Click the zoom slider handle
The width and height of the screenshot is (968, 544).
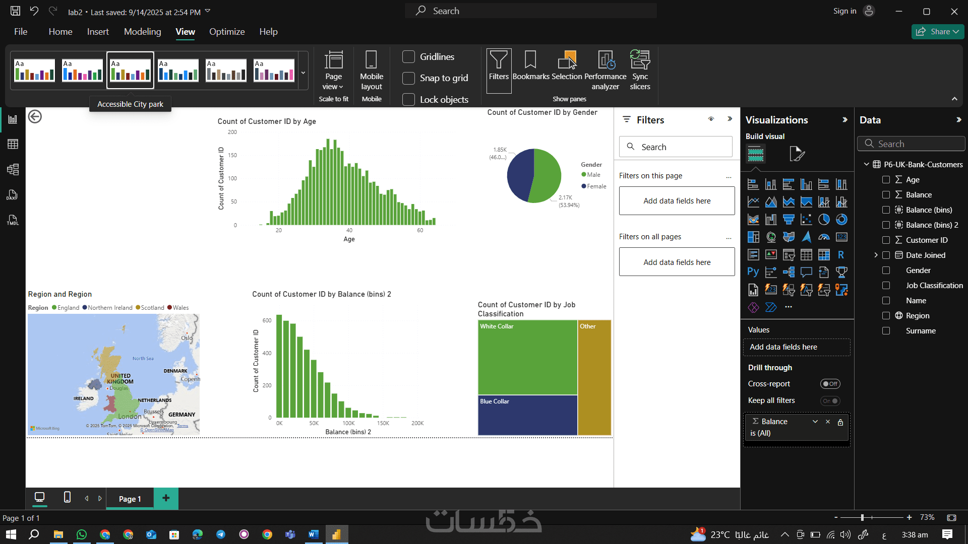click(x=863, y=517)
